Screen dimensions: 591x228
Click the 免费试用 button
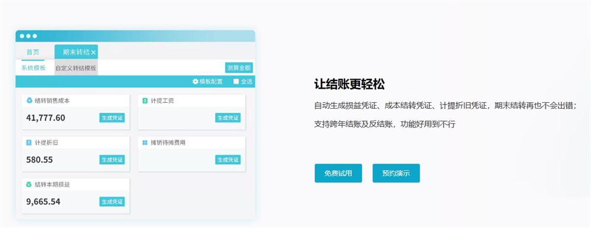point(338,173)
